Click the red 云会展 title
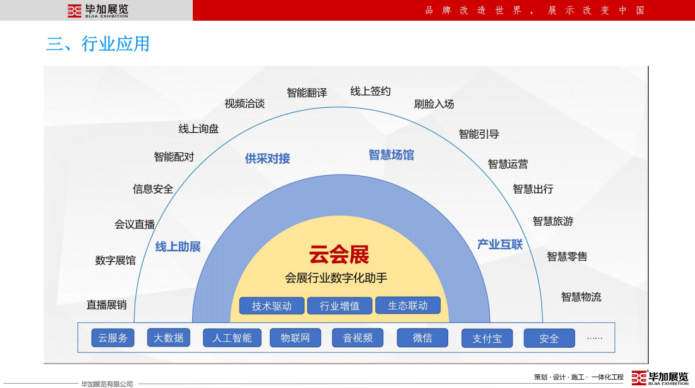The height and width of the screenshot is (388, 695). (x=339, y=255)
